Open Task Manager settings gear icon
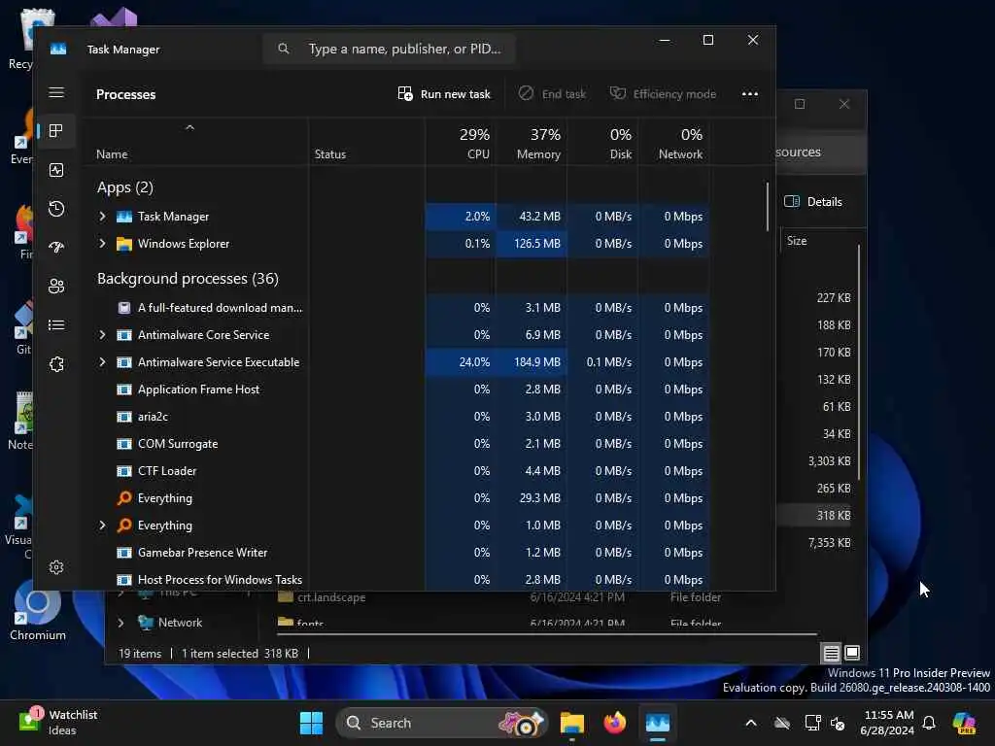The image size is (995, 746). click(56, 567)
